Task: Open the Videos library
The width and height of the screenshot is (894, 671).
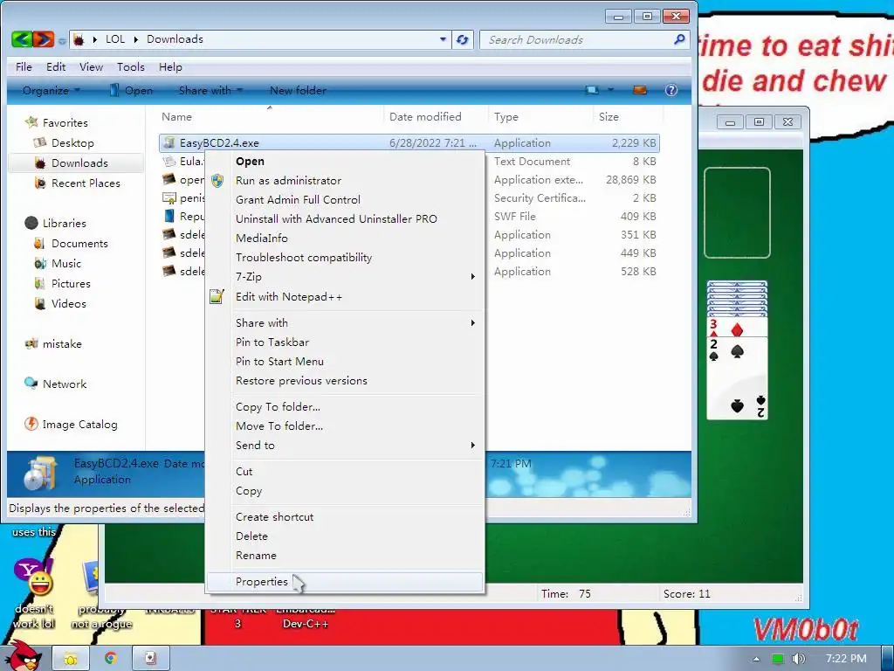Action: coord(68,303)
